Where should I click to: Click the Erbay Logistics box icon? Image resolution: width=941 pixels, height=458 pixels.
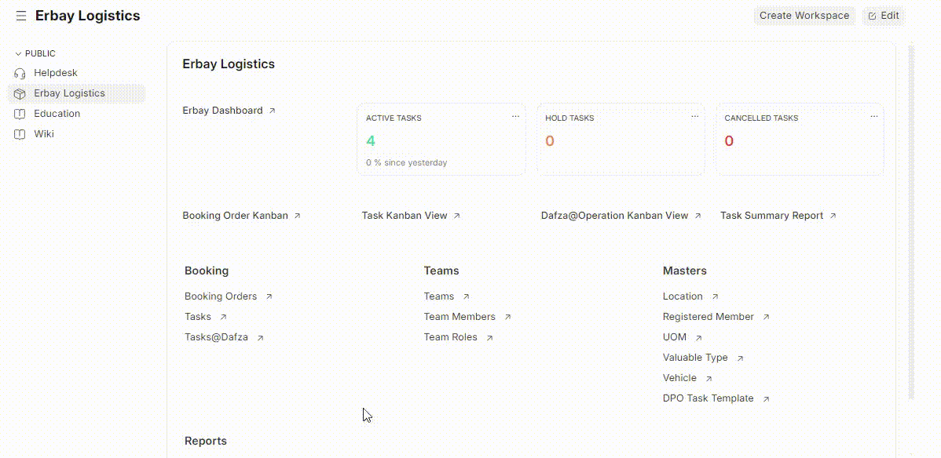[20, 93]
